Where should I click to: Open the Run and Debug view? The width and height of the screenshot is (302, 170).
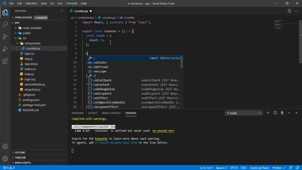point(5,49)
